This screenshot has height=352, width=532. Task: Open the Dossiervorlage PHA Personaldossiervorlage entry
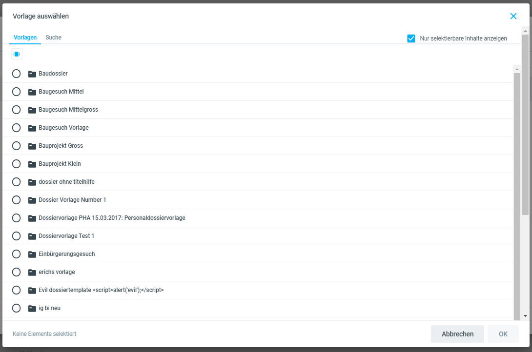coord(112,218)
